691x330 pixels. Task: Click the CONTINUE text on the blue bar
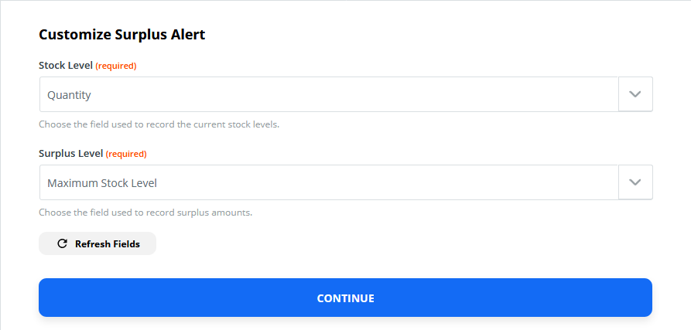click(345, 298)
